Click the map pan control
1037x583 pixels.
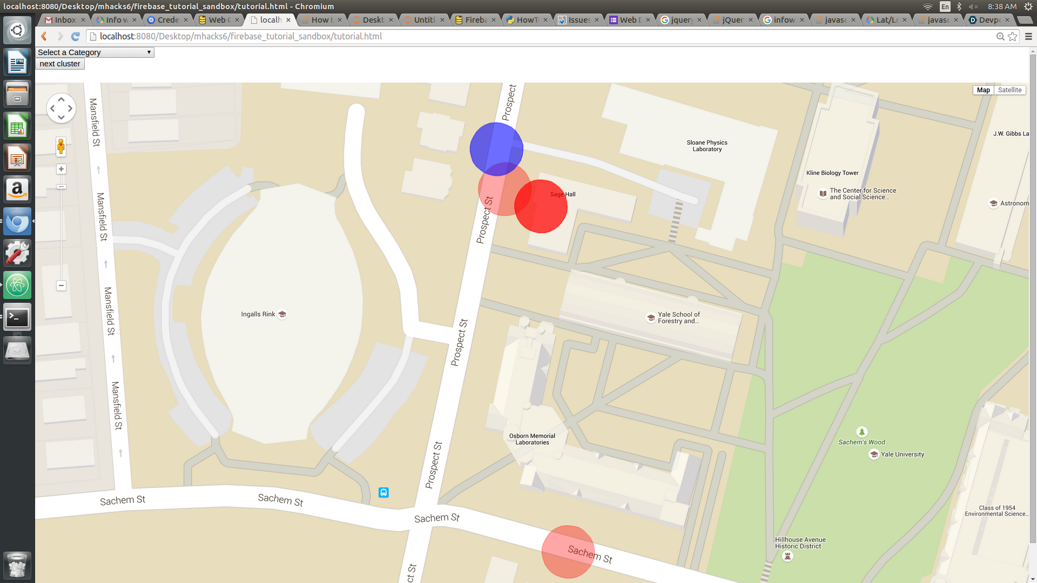click(x=61, y=108)
